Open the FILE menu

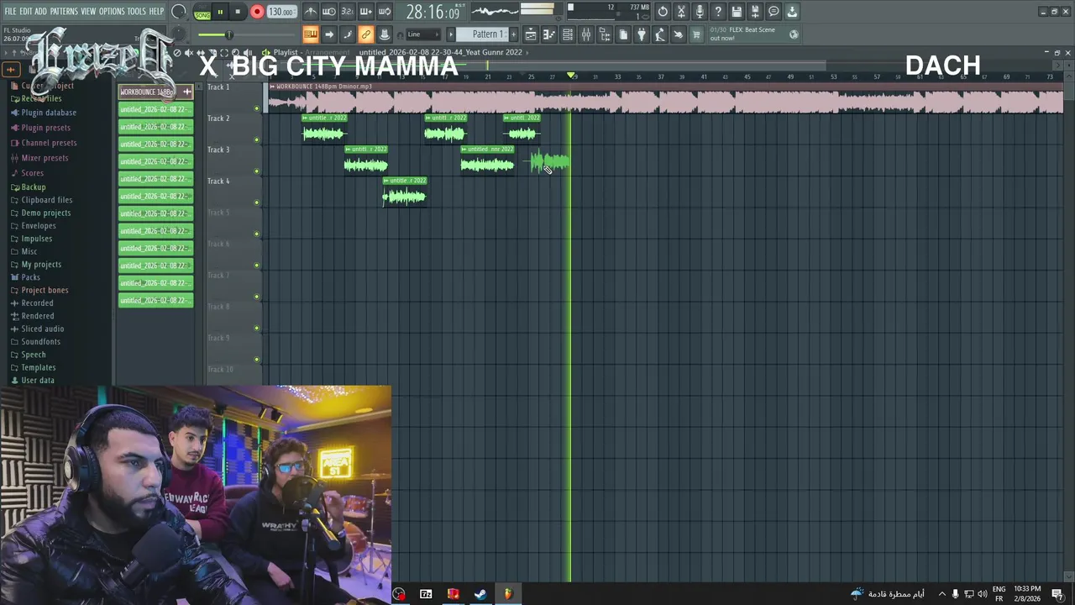pyautogui.click(x=10, y=12)
